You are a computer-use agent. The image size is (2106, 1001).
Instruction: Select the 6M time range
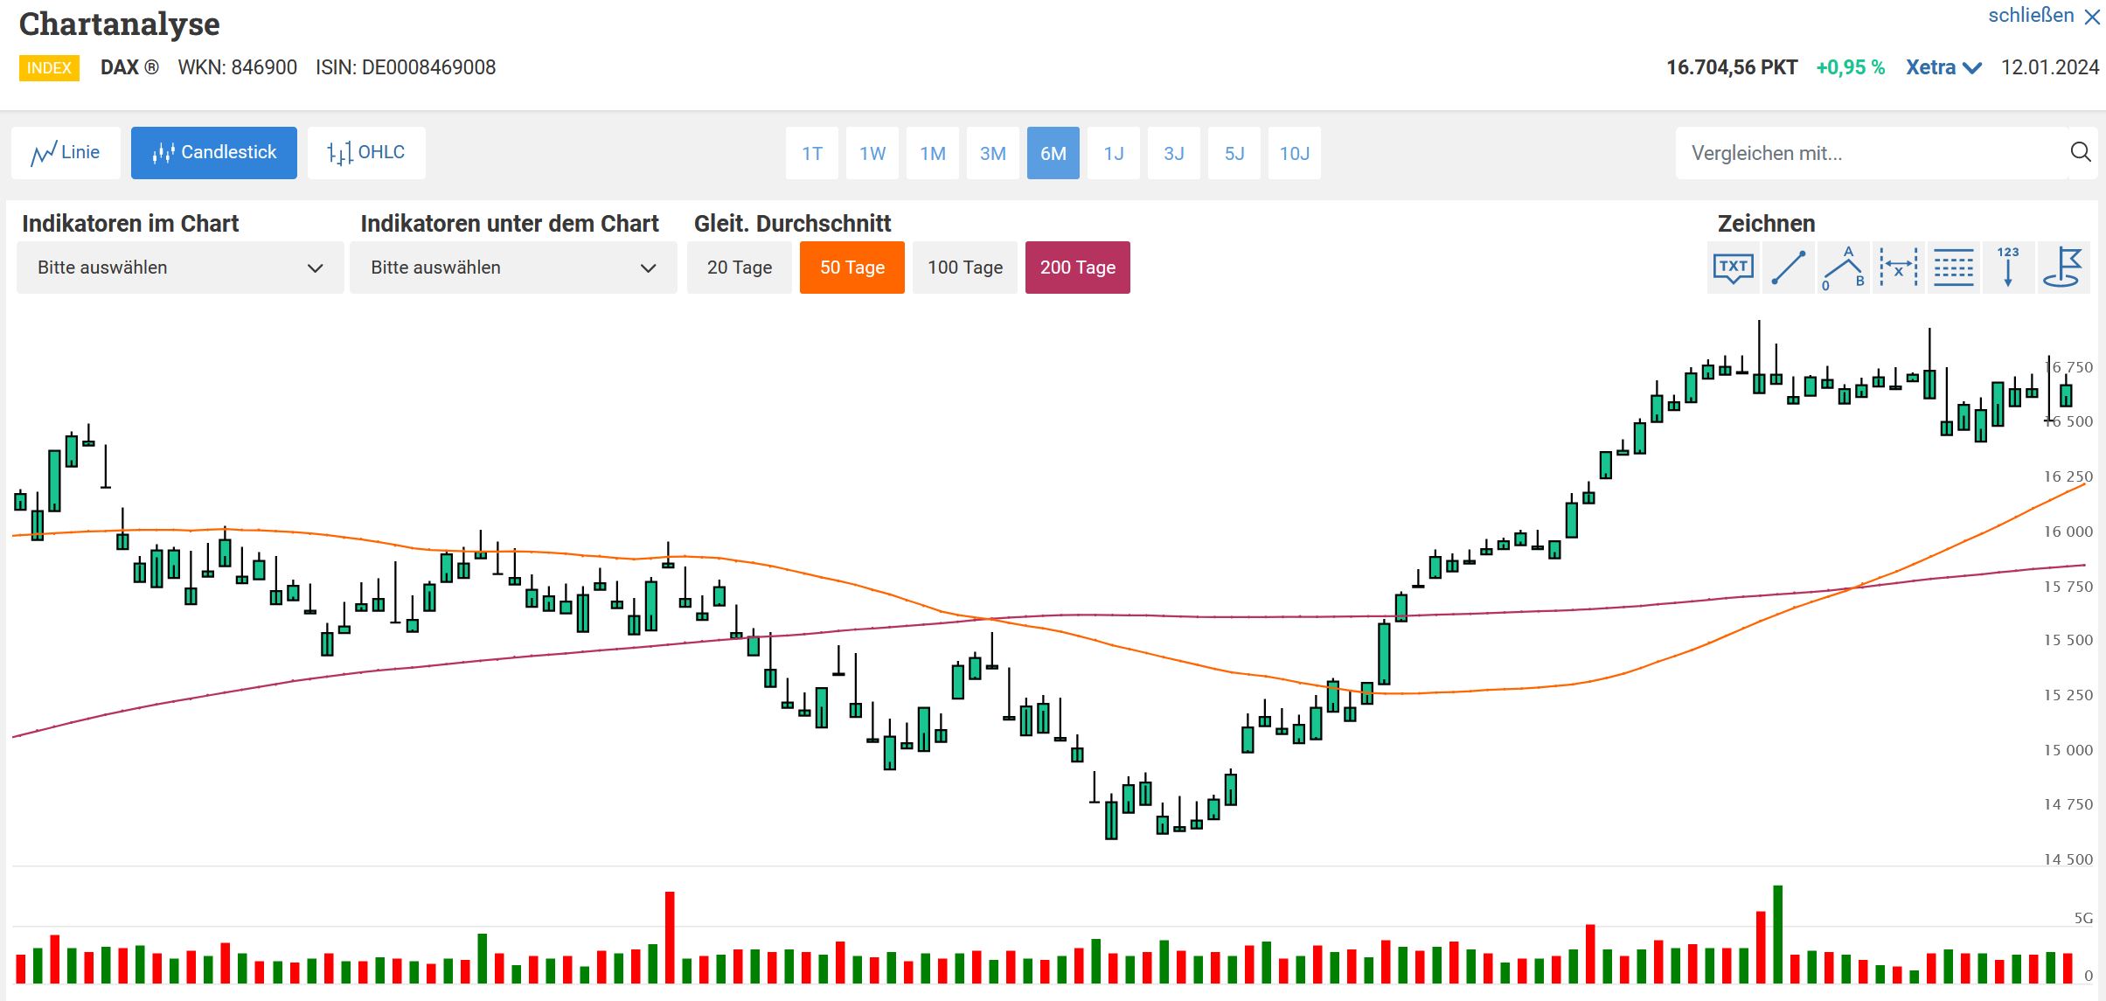click(1053, 153)
